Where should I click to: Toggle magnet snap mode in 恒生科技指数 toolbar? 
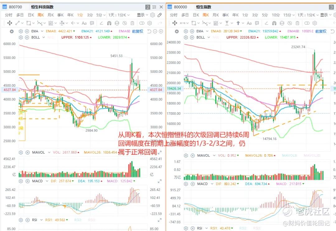coord(109,23)
